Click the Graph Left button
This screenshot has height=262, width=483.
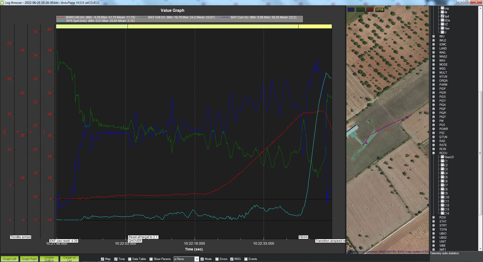point(10,259)
